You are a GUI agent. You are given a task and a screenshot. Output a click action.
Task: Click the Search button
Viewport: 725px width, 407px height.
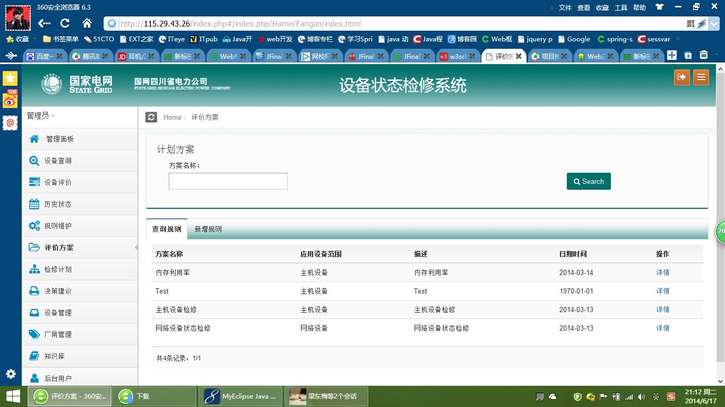(x=589, y=181)
